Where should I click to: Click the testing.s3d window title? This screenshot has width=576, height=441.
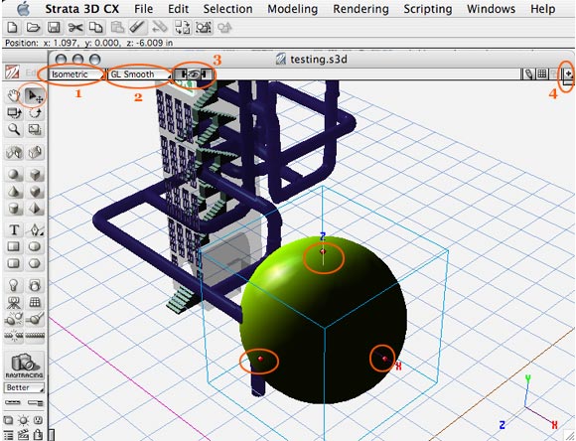click(x=318, y=60)
